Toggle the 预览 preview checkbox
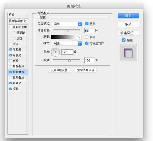153x141 pixels. [124, 40]
